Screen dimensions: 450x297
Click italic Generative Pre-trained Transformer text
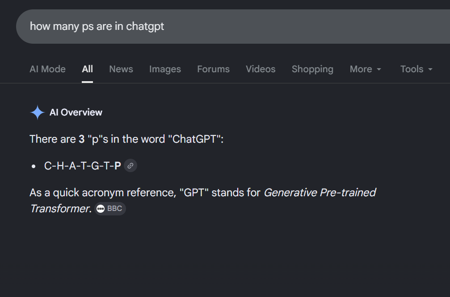point(203,201)
